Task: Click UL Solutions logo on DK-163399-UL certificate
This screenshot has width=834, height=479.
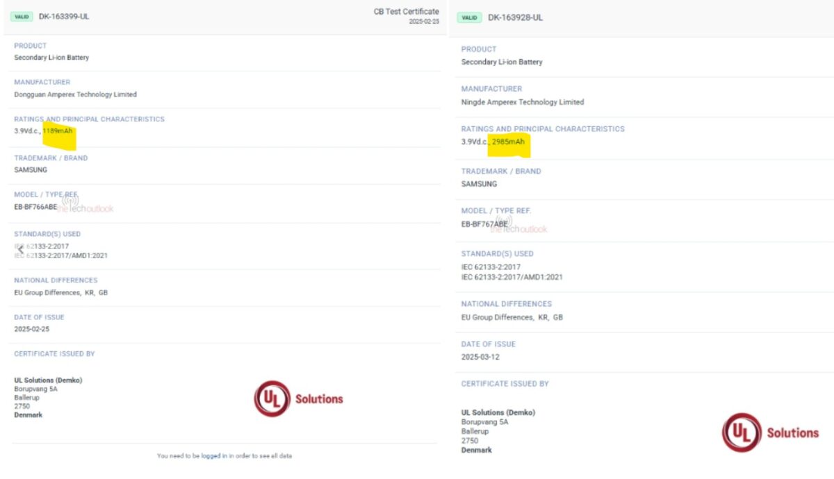Action: coord(299,398)
